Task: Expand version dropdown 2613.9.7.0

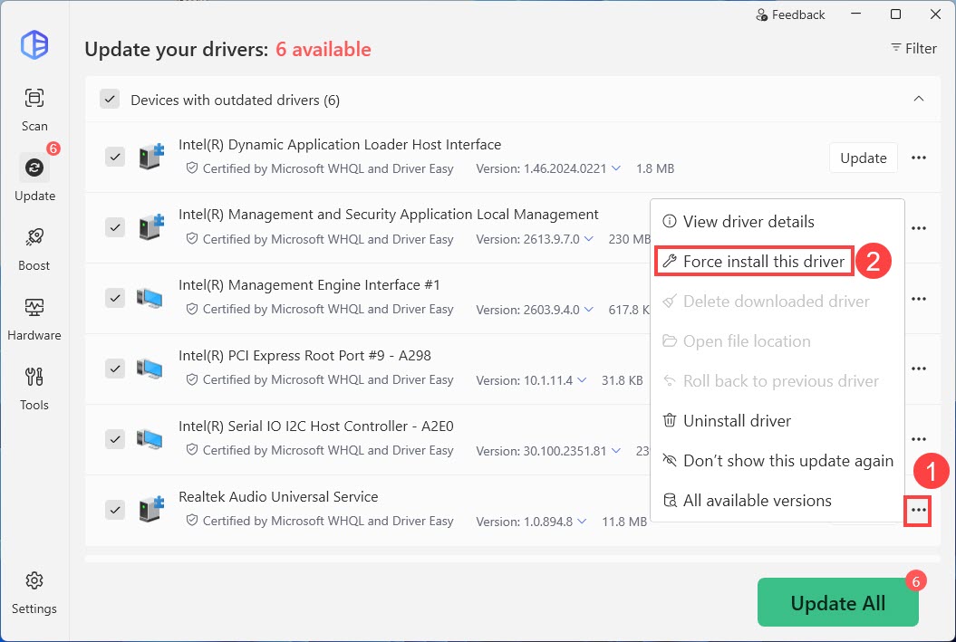Action: (x=588, y=239)
